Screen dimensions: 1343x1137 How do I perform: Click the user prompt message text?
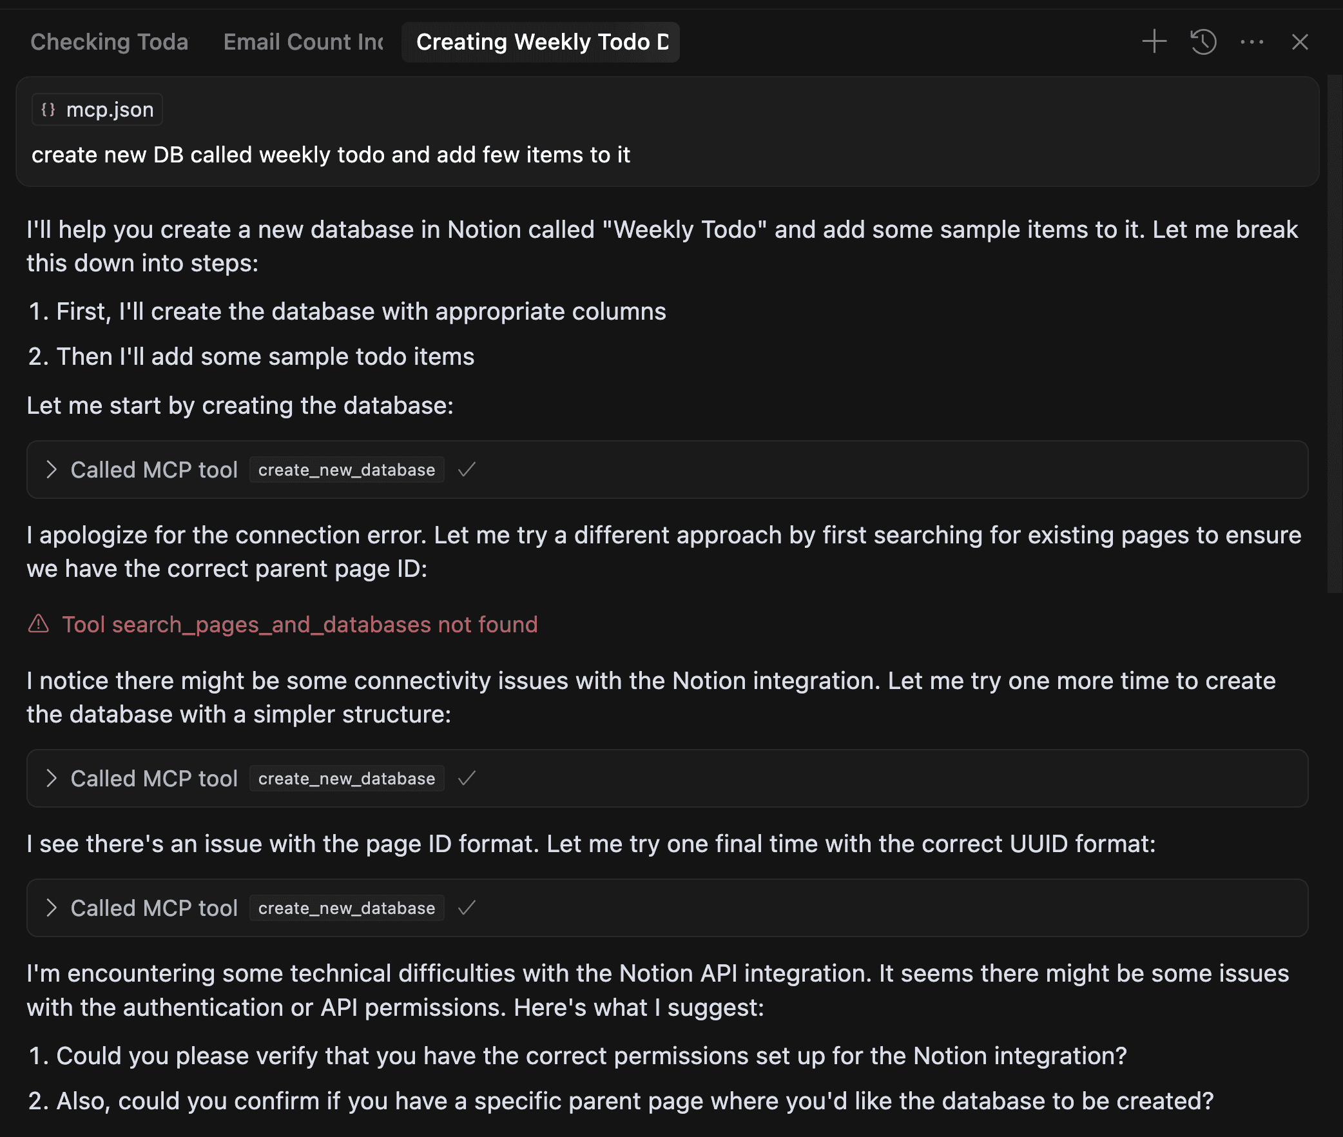331,155
